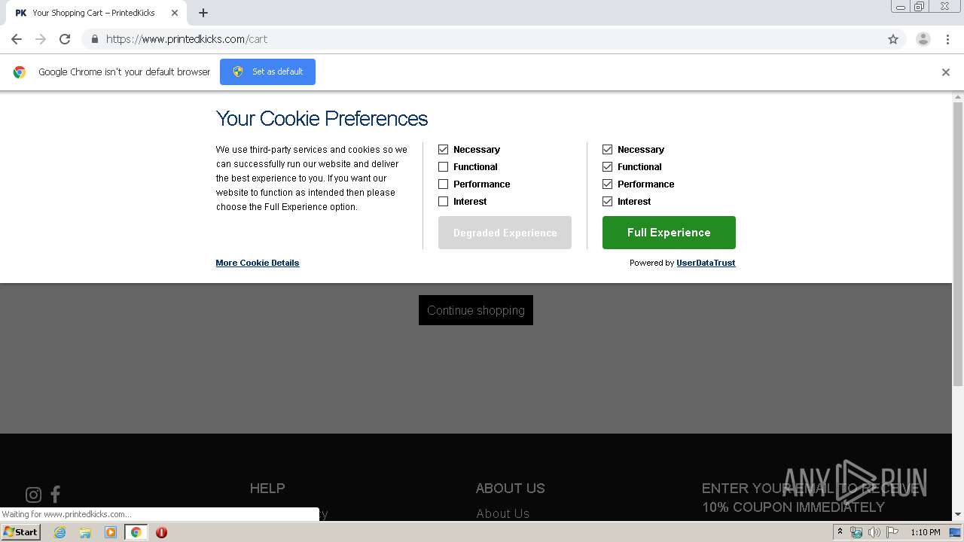This screenshot has height=542, width=964.
Task: Select the Your Shopping Cart tab
Action: tap(94, 13)
